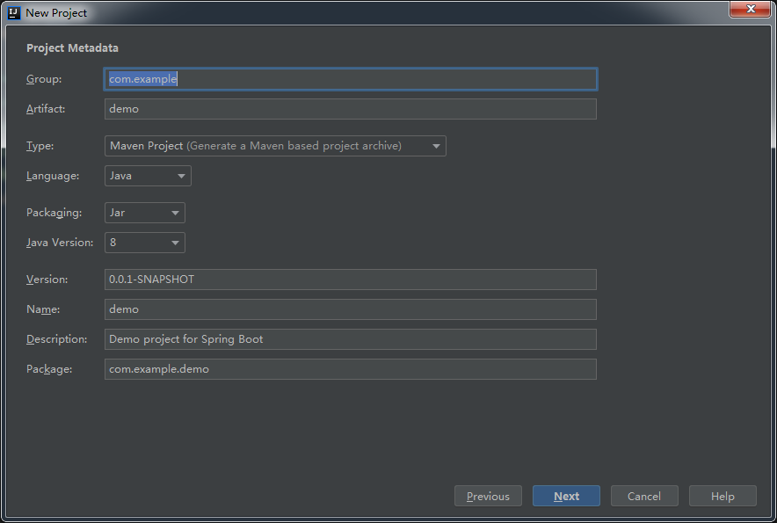Cancel the new project creation
The width and height of the screenshot is (777, 523).
tap(644, 495)
